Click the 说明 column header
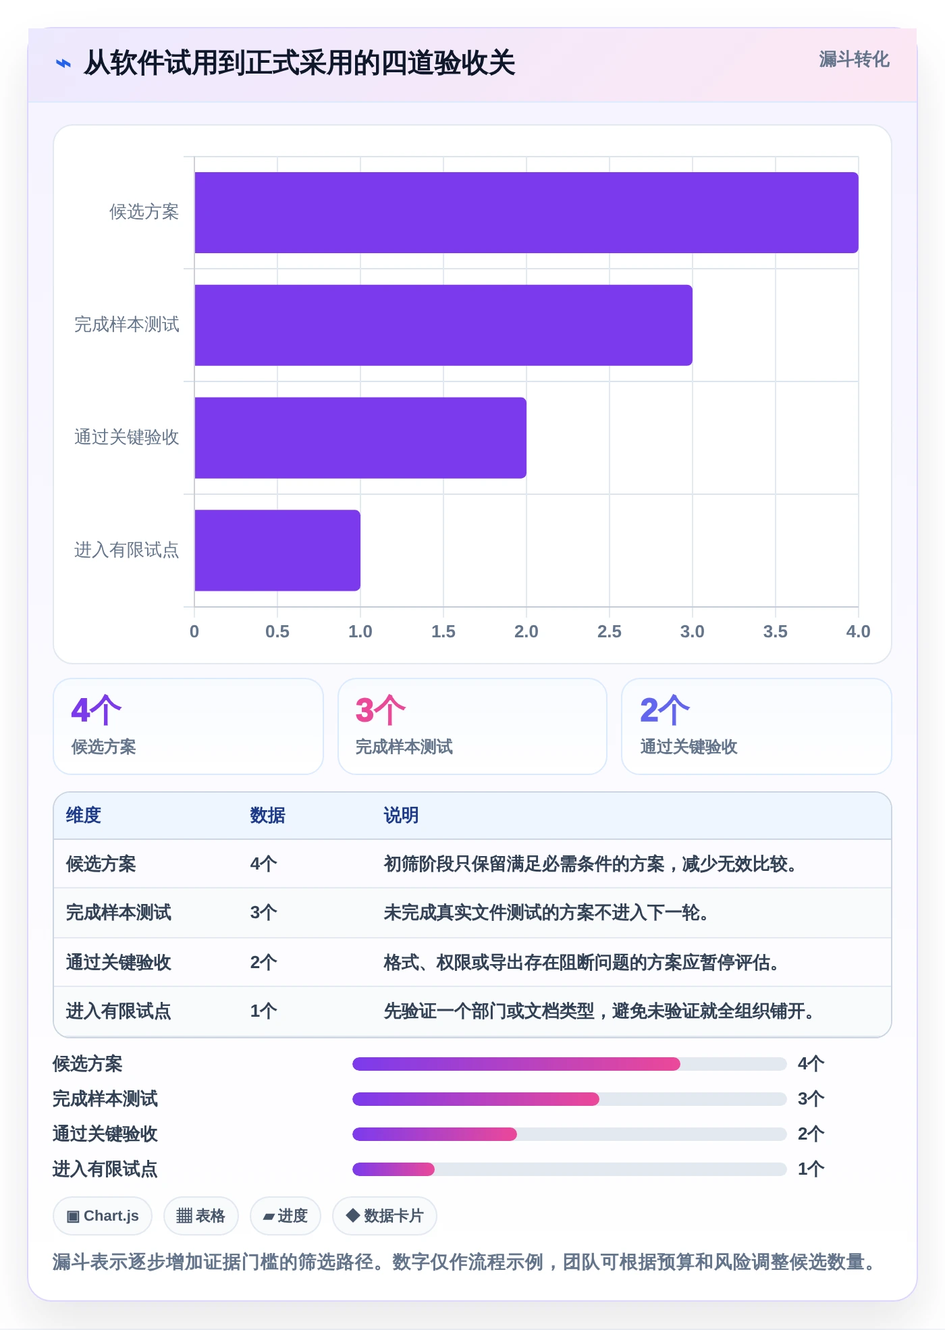This screenshot has width=945, height=1330. point(402,816)
